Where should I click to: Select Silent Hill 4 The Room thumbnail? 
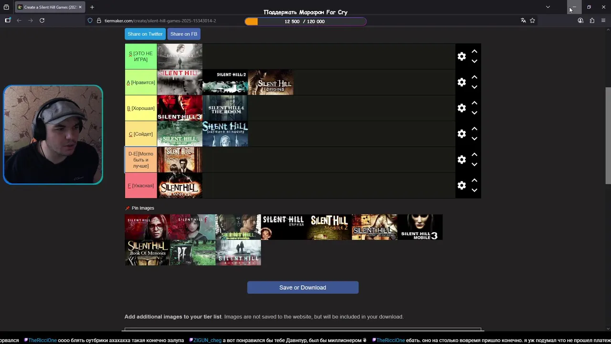pos(225,108)
